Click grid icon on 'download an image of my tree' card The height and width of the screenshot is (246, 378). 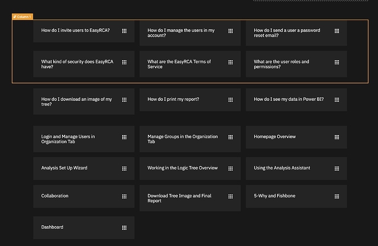[x=124, y=100]
